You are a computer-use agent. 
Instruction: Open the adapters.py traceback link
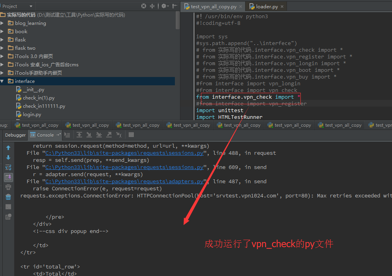coord(124,181)
